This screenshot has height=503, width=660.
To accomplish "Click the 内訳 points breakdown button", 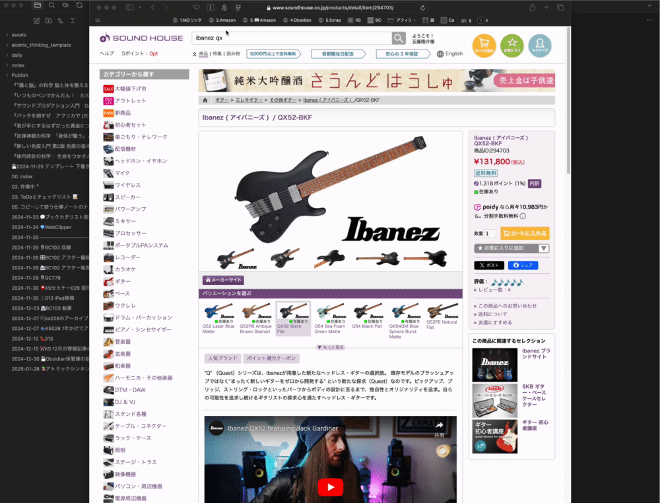I will (534, 184).
